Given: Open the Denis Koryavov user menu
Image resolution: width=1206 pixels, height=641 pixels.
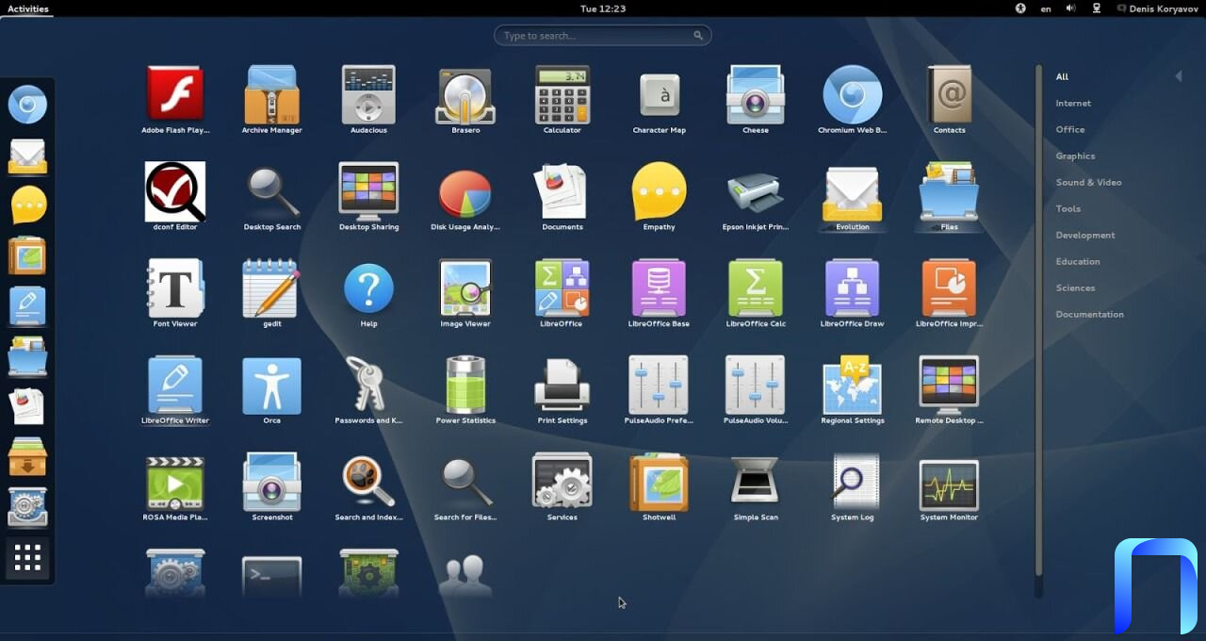Looking at the screenshot, I should [1158, 8].
